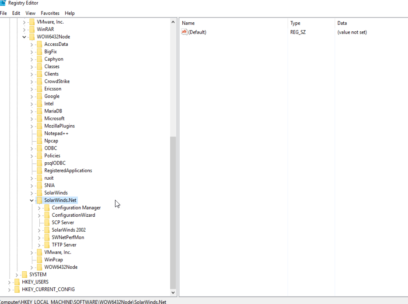This screenshot has width=408, height=304.
Task: Click the WinPcap folder icon
Action: pyautogui.click(x=39, y=260)
